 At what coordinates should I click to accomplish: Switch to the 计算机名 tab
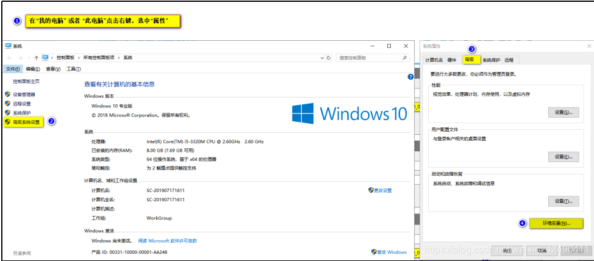[434, 60]
